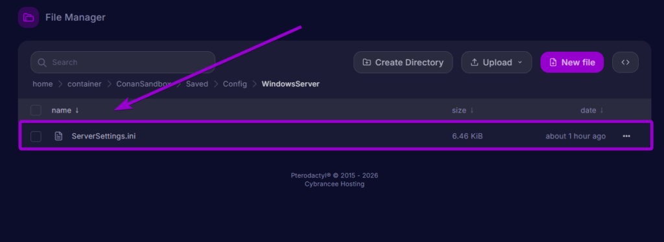
Task: Click the search magnifier icon
Action: (42, 63)
